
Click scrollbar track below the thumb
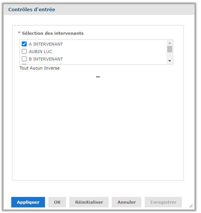click(x=169, y=55)
